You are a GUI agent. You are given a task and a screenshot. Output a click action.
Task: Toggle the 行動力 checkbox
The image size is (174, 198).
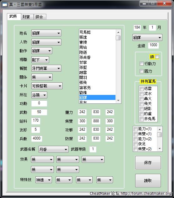(141, 63)
